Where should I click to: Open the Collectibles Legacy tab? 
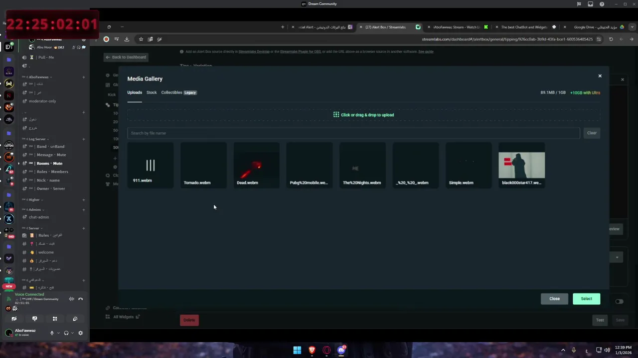[x=178, y=92]
